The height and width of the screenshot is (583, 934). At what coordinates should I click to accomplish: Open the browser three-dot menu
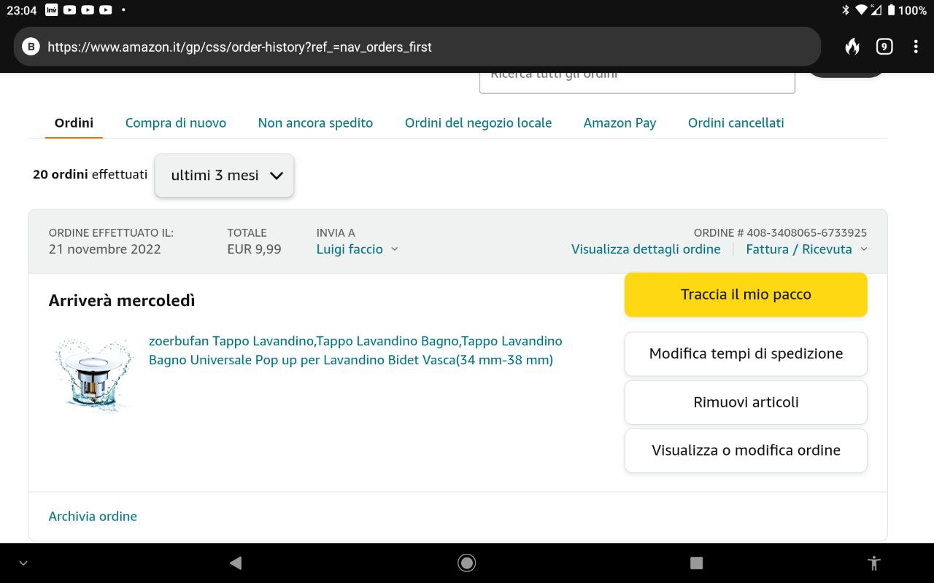pyautogui.click(x=915, y=47)
